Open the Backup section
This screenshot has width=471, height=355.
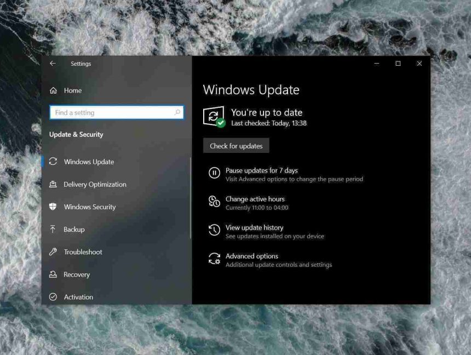coord(74,230)
